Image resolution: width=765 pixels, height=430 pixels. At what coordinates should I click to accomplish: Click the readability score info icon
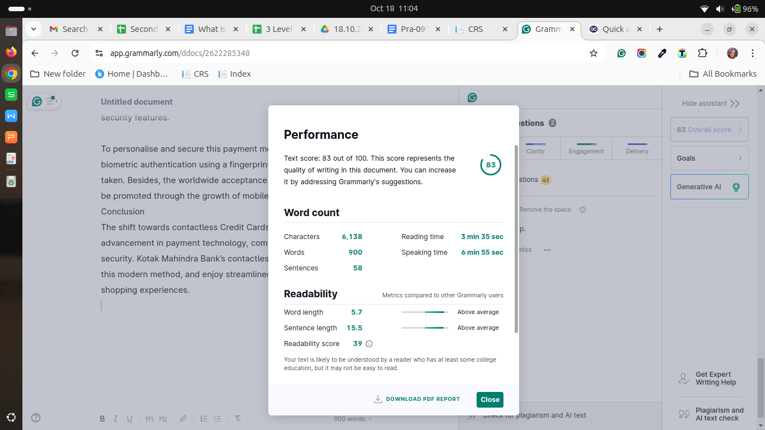pos(369,344)
